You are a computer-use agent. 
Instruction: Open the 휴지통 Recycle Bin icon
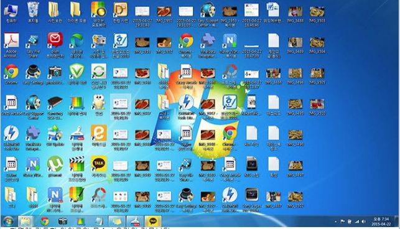click(33, 13)
